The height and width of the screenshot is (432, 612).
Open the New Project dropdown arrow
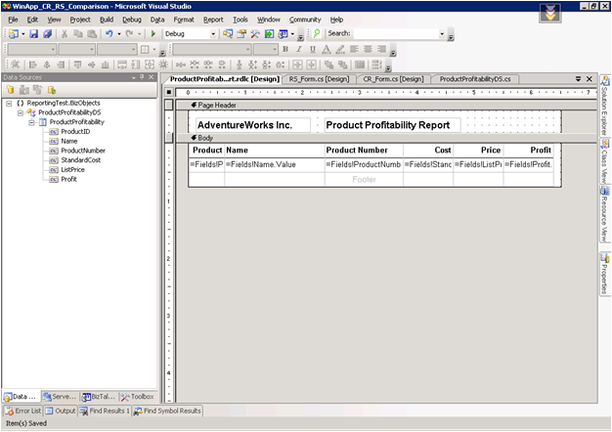tap(23, 34)
